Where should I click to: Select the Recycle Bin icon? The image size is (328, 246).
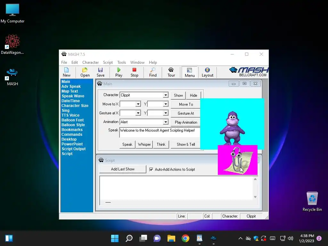(x=312, y=202)
